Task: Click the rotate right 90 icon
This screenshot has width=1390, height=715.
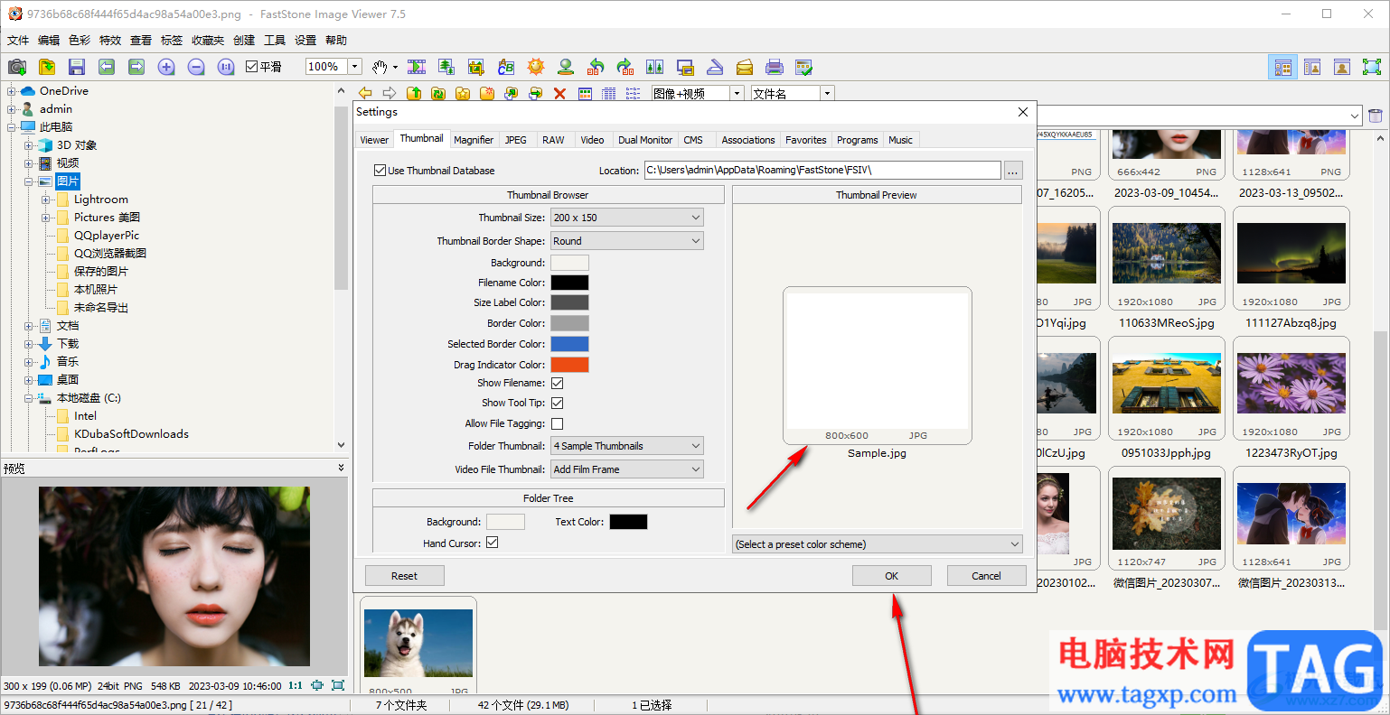Action: [625, 67]
